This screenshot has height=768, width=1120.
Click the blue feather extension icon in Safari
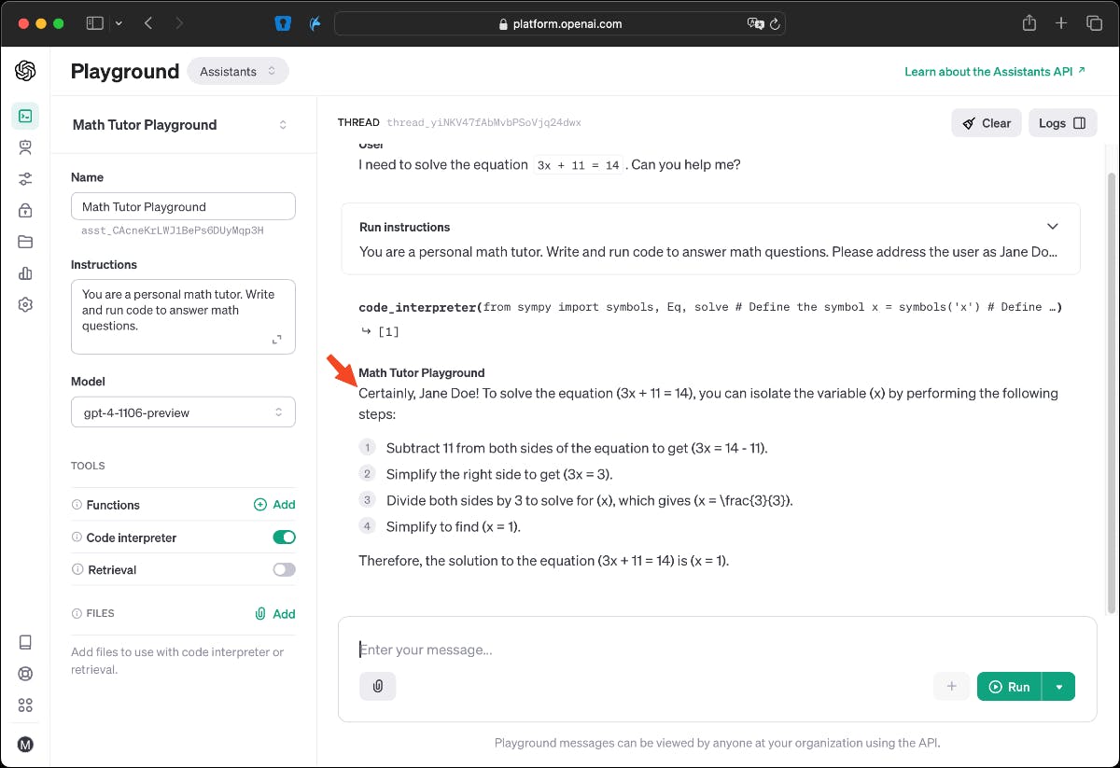click(x=315, y=23)
